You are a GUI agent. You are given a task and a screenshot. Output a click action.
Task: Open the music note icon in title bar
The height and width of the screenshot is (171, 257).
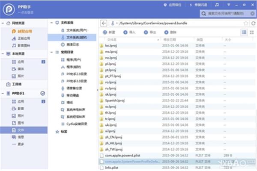coord(217,5)
